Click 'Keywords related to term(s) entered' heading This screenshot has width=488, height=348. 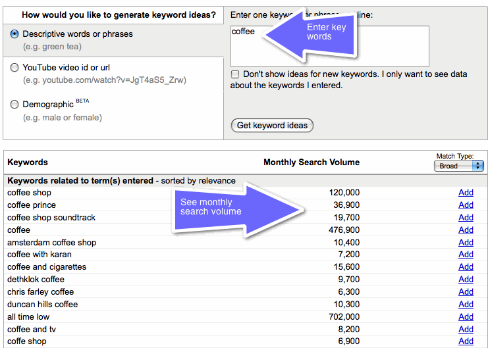[80, 181]
